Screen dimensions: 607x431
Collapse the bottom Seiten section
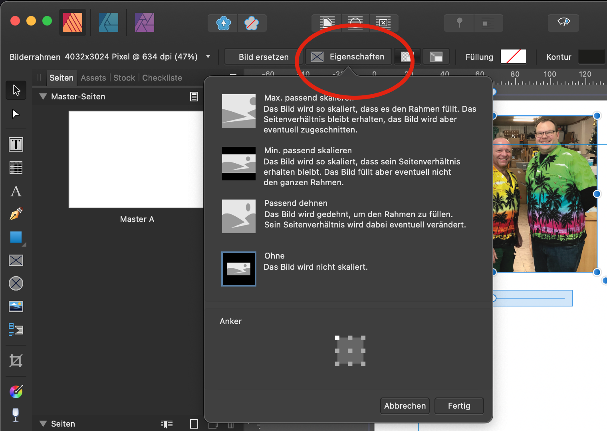[x=43, y=424]
